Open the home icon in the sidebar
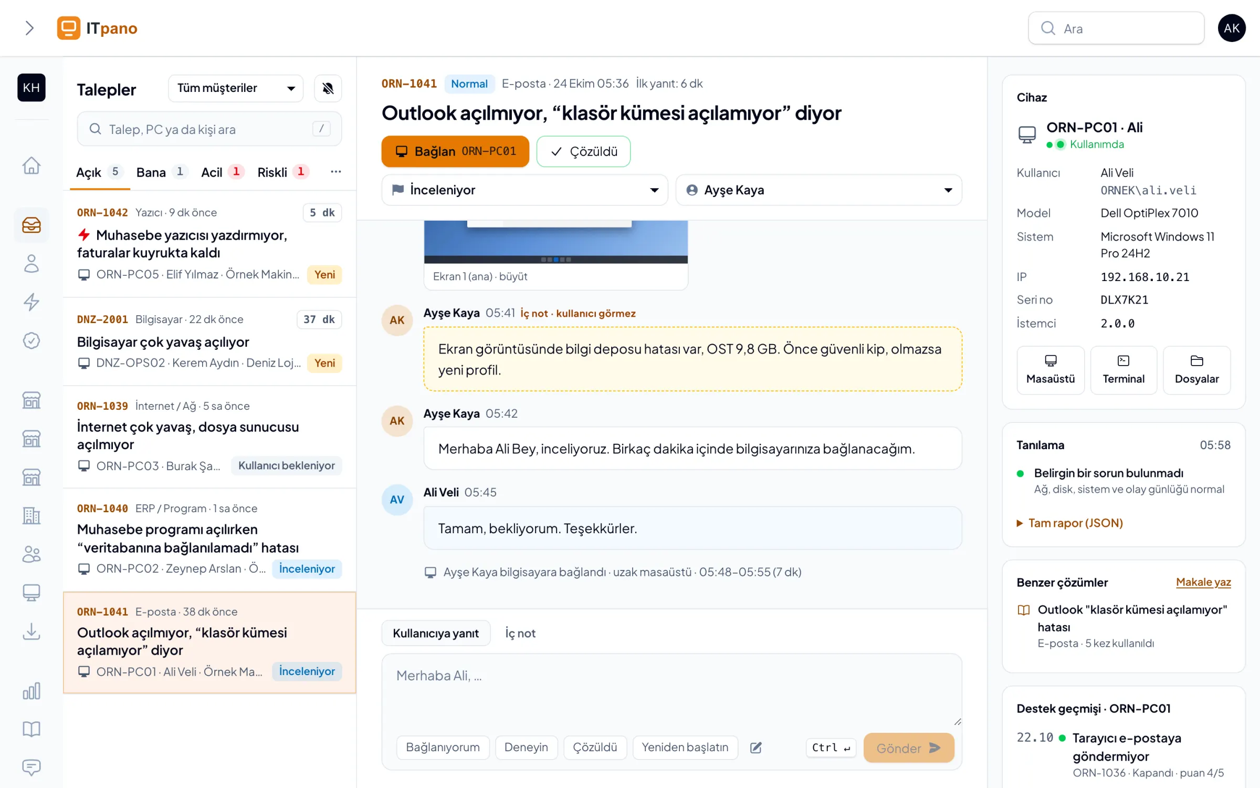The image size is (1260, 788). pos(31,165)
